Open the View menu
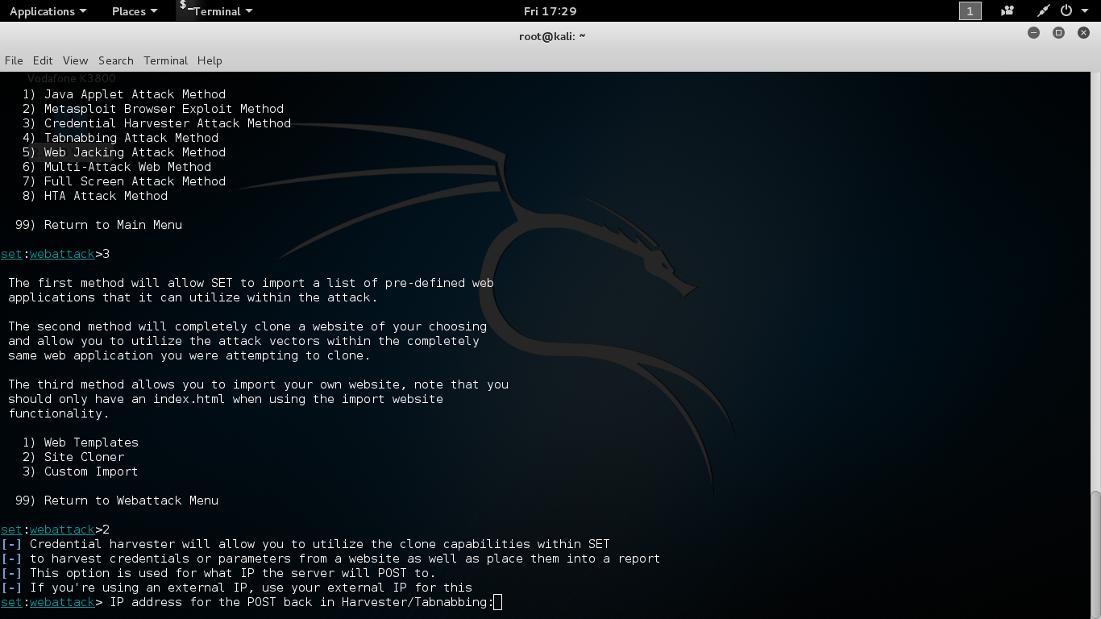1101x619 pixels. (x=75, y=60)
